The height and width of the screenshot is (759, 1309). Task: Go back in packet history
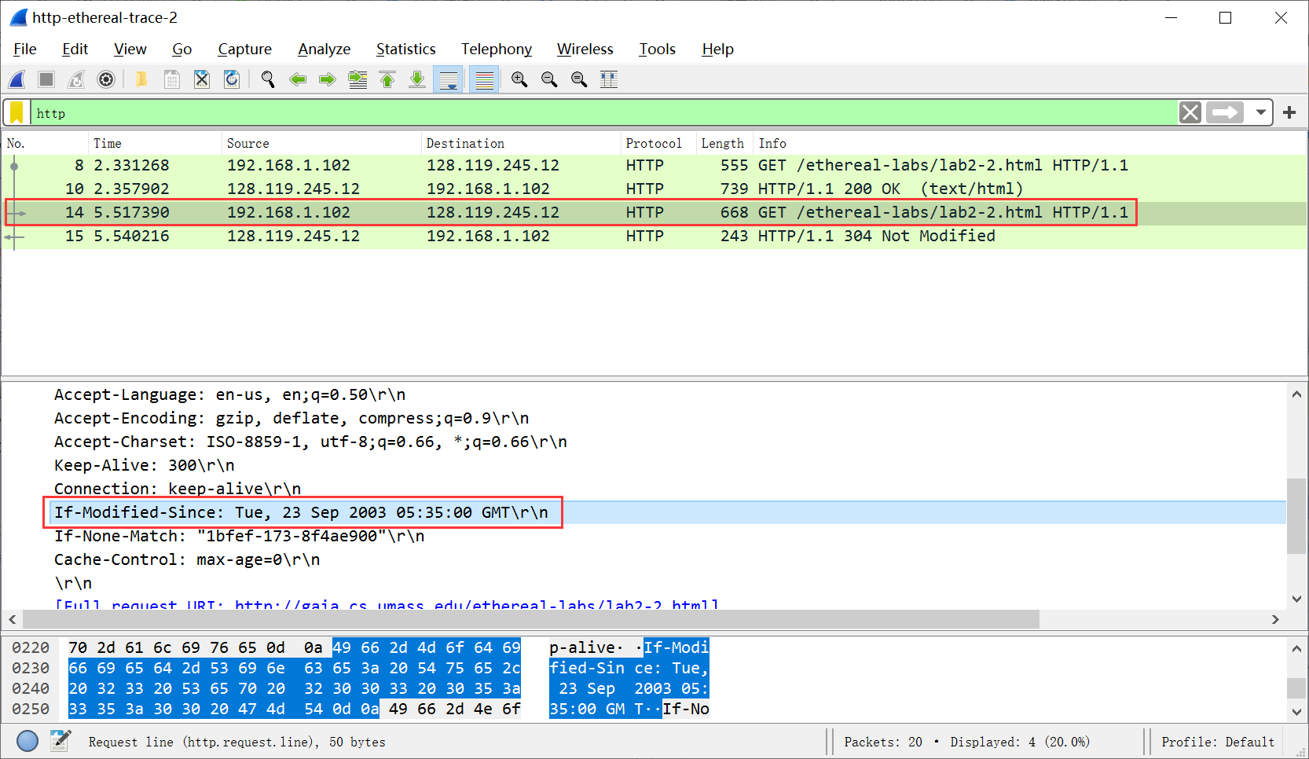point(298,79)
